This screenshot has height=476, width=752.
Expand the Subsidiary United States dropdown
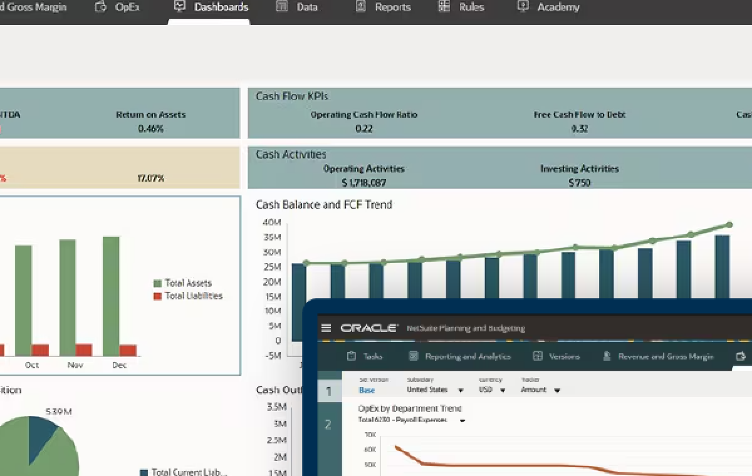click(x=461, y=390)
